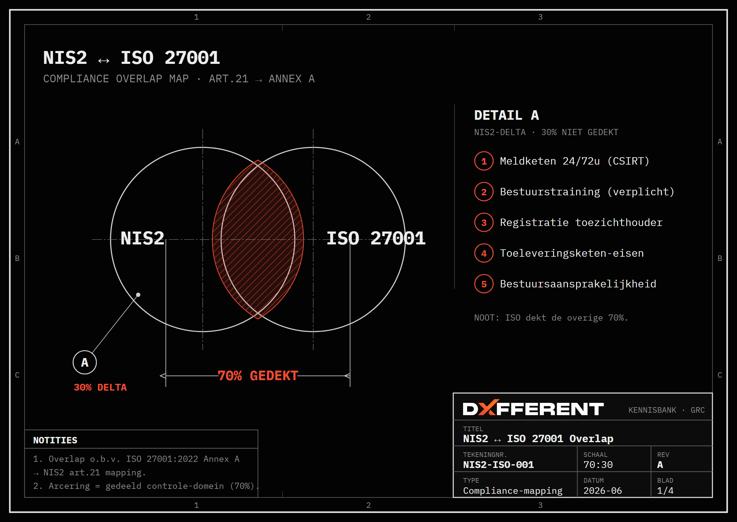737x522 pixels.
Task: Click the REV value 'A'
Action: click(x=660, y=465)
